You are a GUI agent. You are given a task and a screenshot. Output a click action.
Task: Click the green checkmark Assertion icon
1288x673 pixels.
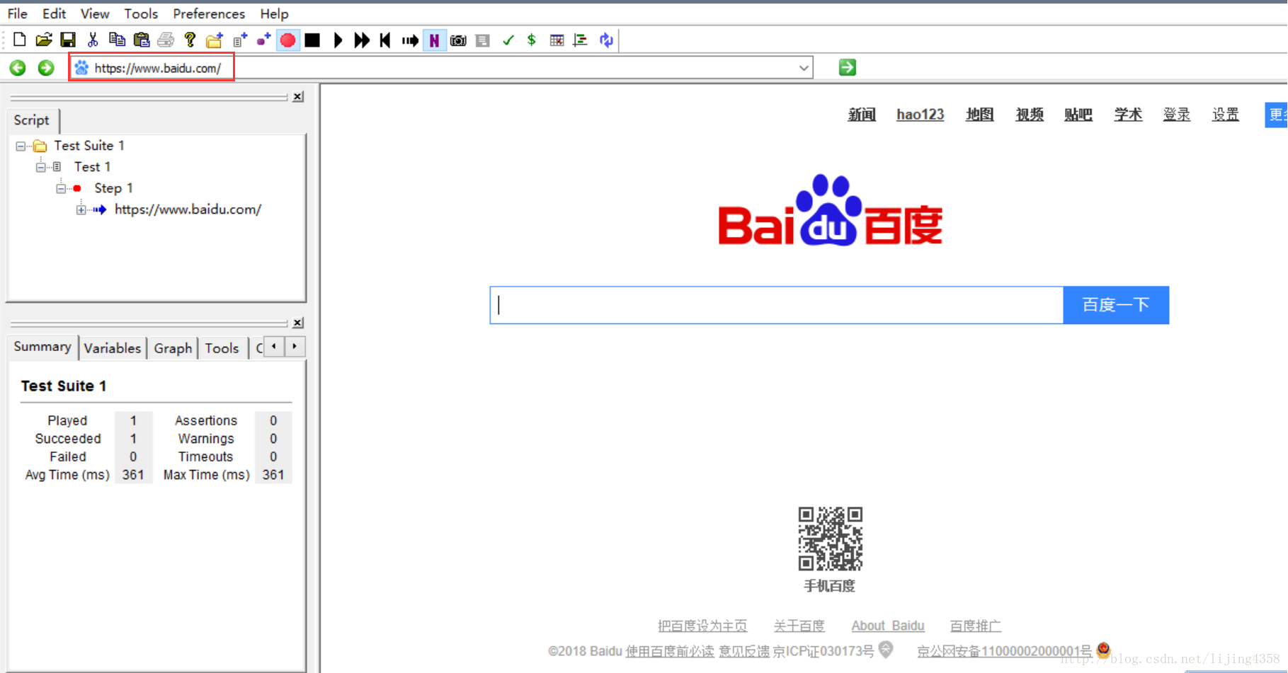click(x=508, y=40)
